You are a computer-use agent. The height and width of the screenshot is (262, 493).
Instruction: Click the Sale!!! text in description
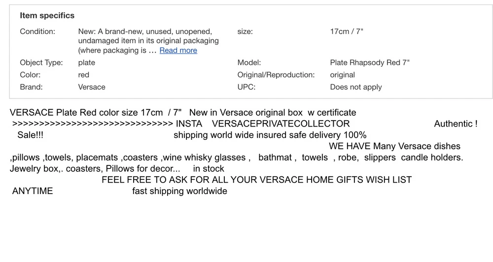click(x=30, y=135)
